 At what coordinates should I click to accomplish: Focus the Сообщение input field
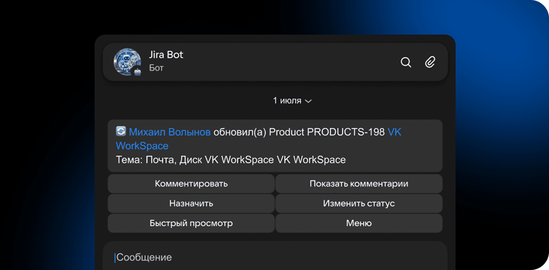click(275, 257)
